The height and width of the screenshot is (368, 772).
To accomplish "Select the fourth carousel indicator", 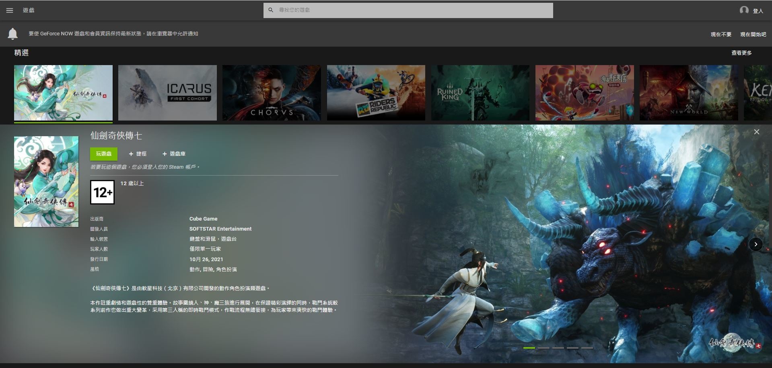I will 572,348.
